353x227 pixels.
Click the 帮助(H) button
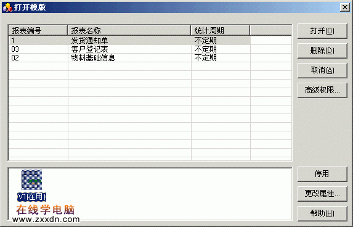(x=322, y=213)
